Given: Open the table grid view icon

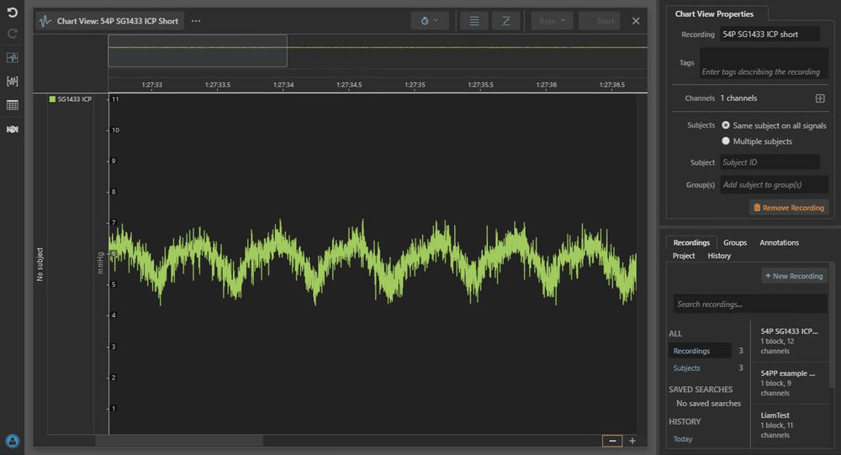Looking at the screenshot, I should (12, 105).
